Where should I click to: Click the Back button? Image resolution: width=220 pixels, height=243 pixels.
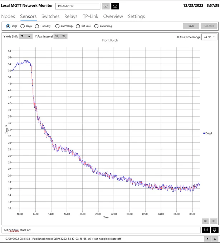pyautogui.click(x=191, y=26)
